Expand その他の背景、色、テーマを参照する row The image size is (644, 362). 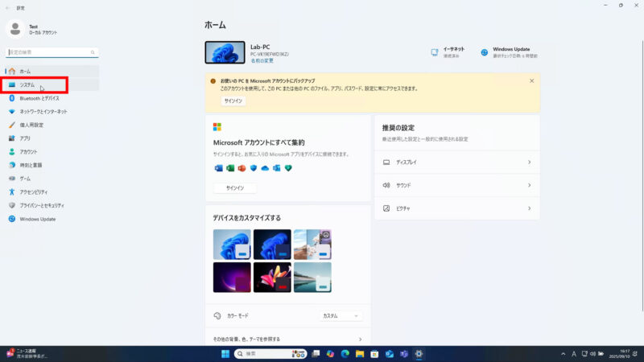[x=287, y=339]
